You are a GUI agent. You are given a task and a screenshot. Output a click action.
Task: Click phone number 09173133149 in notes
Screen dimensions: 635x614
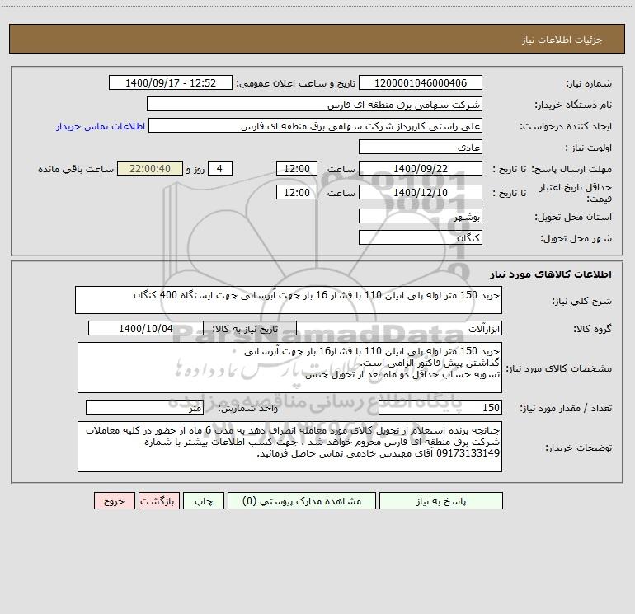point(468,454)
